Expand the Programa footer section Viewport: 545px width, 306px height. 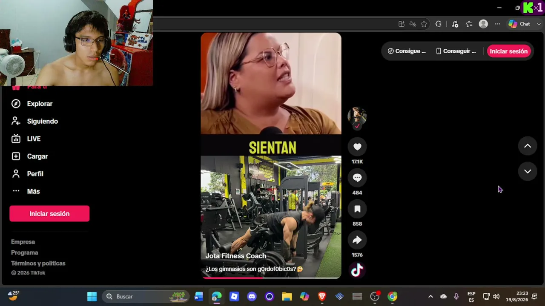tap(25, 252)
